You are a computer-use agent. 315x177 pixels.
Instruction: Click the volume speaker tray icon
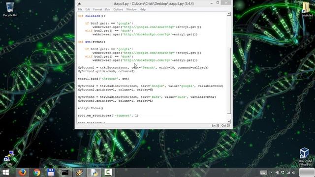pos(294,173)
